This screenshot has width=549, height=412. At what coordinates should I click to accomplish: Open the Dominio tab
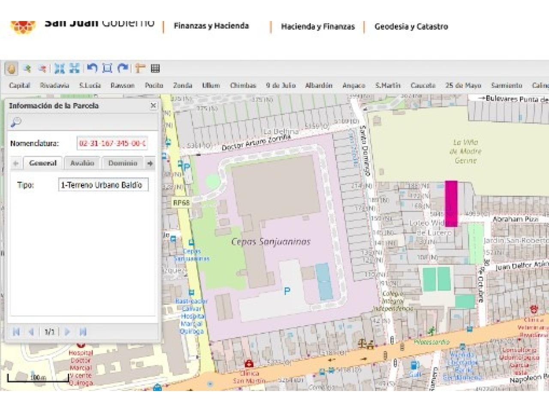(123, 163)
